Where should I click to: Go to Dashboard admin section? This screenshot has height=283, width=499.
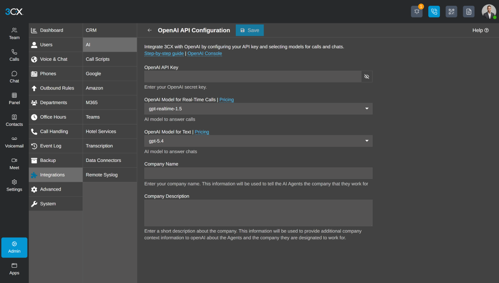click(x=56, y=30)
